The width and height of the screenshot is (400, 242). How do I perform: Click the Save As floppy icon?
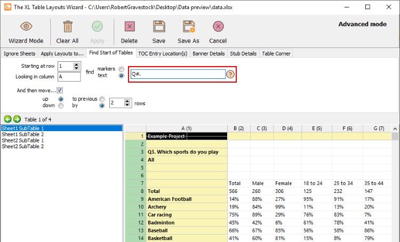(x=189, y=26)
